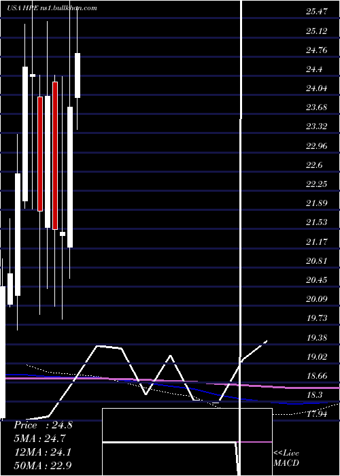Click the 25.12 price axis label
Screen dimensions: 340x476
click(x=317, y=31)
